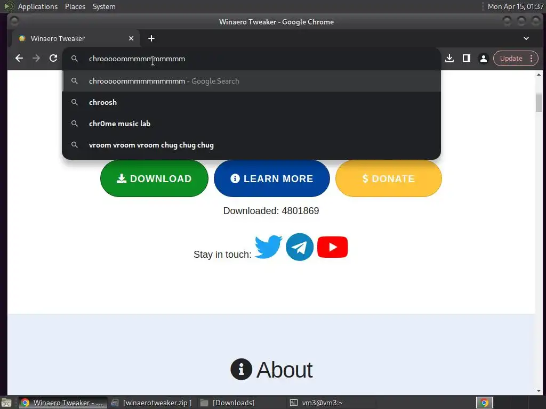Image resolution: width=546 pixels, height=409 pixels.
Task: Click the 'Stay in touch:' label
Action: [x=222, y=254]
